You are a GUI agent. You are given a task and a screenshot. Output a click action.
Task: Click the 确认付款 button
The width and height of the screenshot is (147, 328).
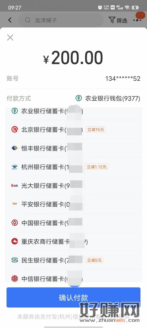pyautogui.click(x=73, y=297)
